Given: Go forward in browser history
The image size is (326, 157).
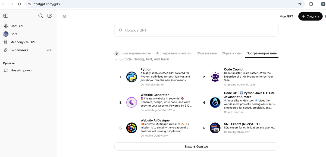Looking at the screenshot, I should click(11, 4).
